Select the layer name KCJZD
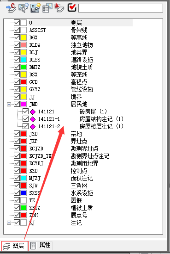The height and width of the screenshot is (254, 170). [36, 149]
